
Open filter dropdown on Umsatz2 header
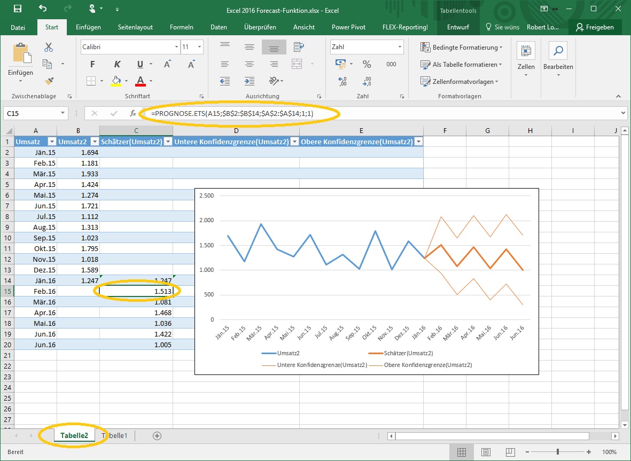[x=94, y=142]
